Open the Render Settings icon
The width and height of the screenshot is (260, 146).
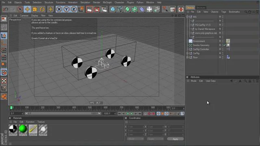(x=104, y=9)
